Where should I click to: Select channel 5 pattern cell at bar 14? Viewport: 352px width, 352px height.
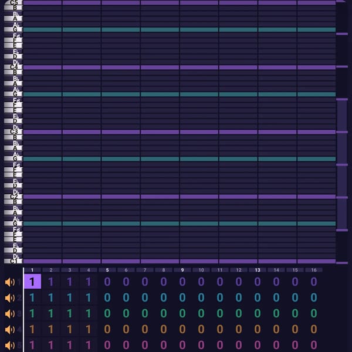tap(276, 344)
